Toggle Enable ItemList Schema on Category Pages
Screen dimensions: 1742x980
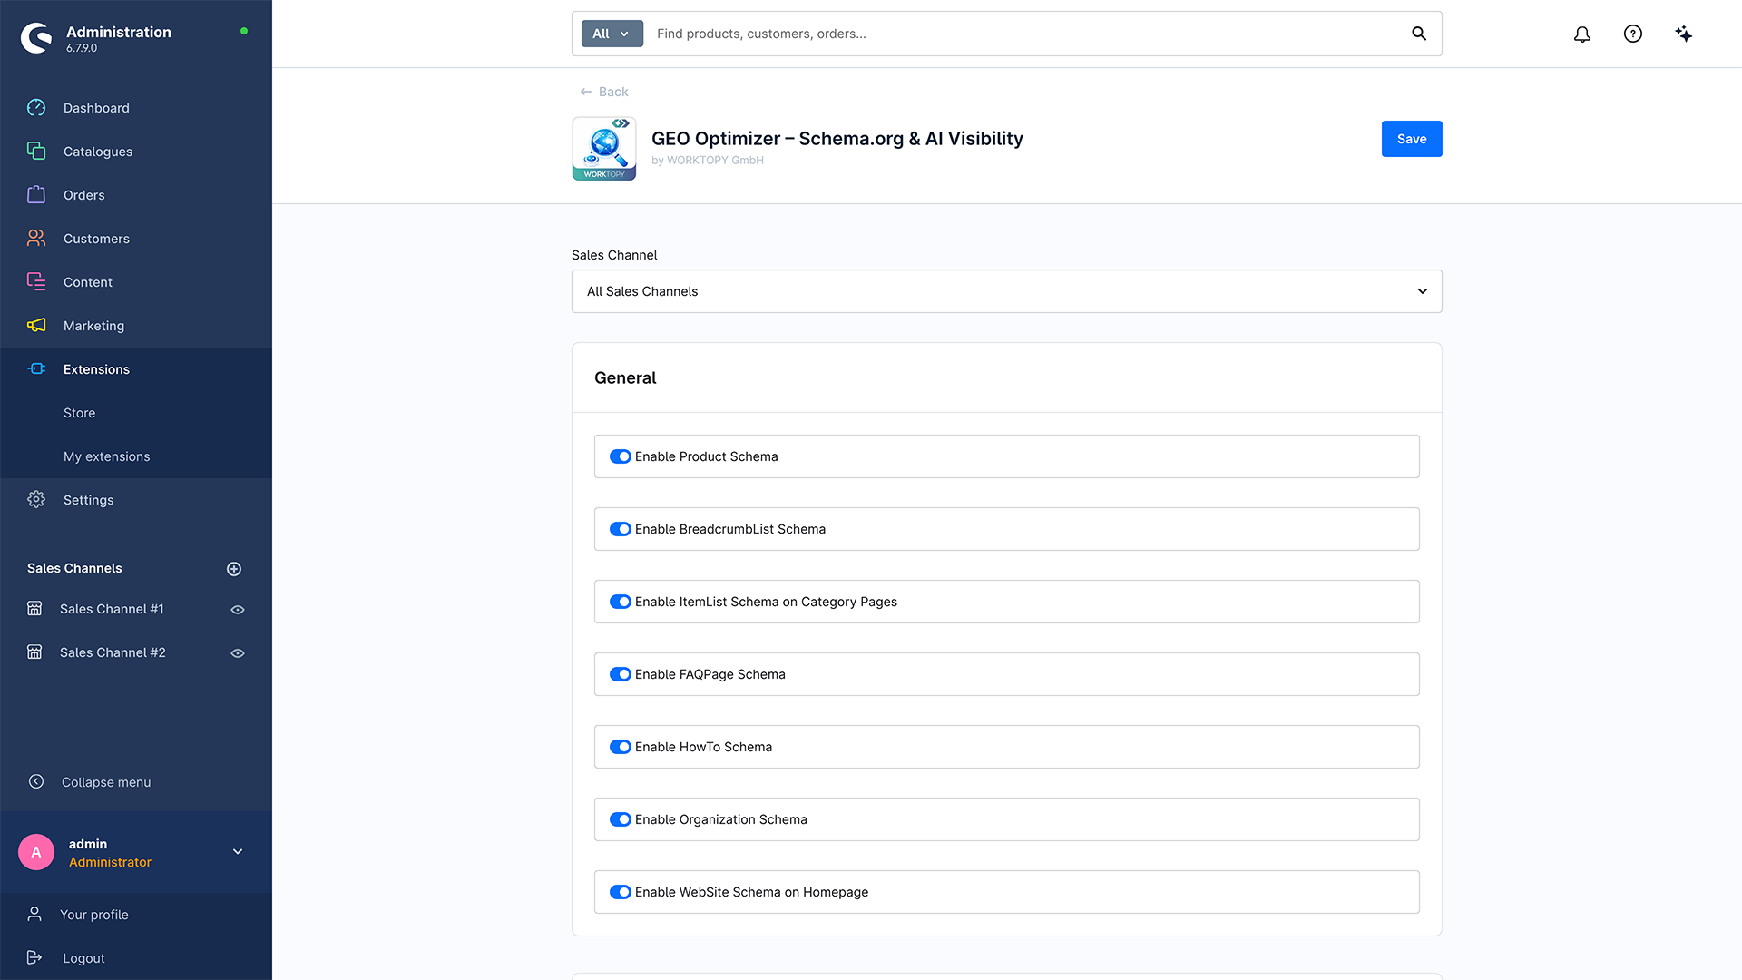click(621, 602)
